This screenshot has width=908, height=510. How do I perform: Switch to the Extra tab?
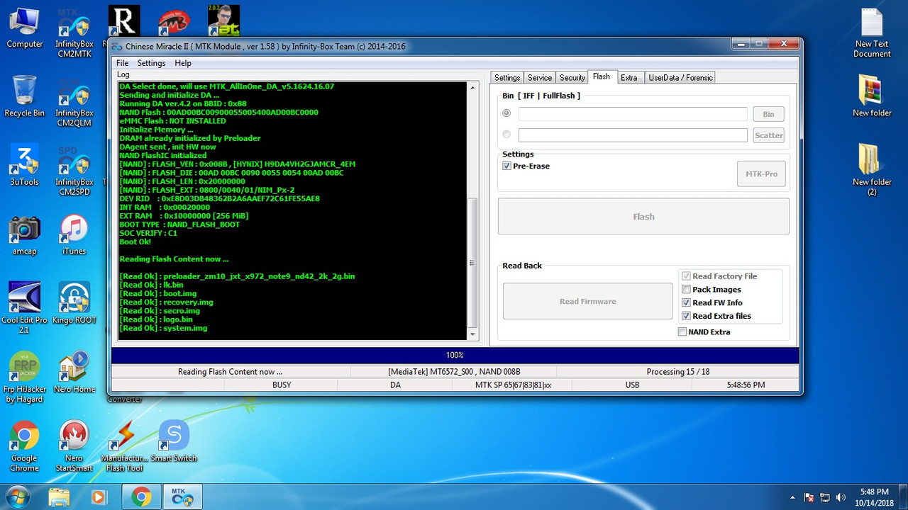click(x=629, y=78)
